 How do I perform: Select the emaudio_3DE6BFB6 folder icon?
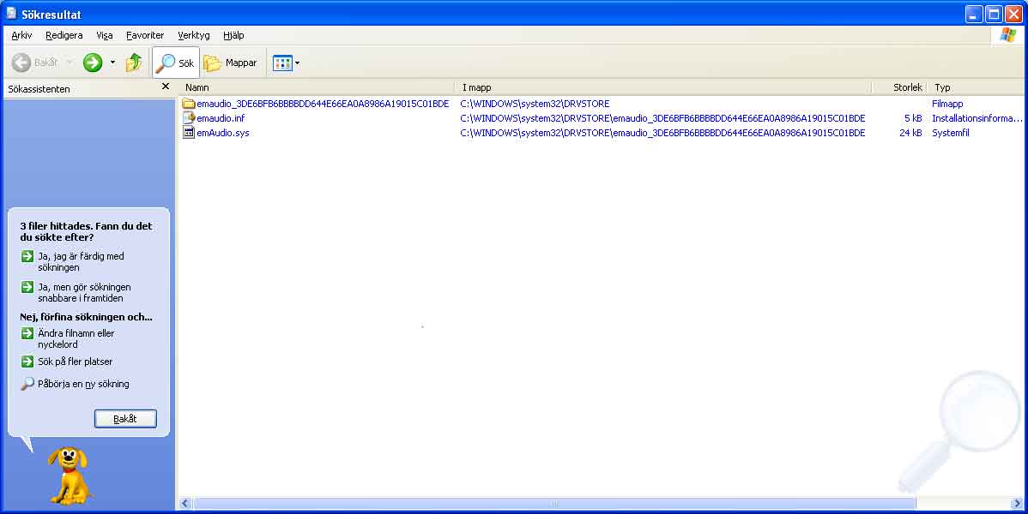189,104
